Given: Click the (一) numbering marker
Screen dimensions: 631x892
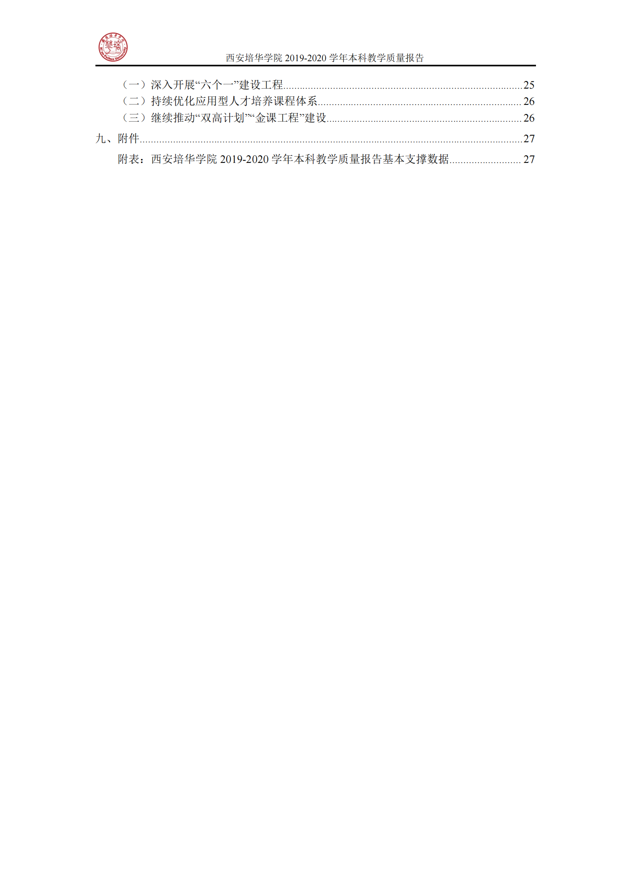Looking at the screenshot, I should point(134,85).
